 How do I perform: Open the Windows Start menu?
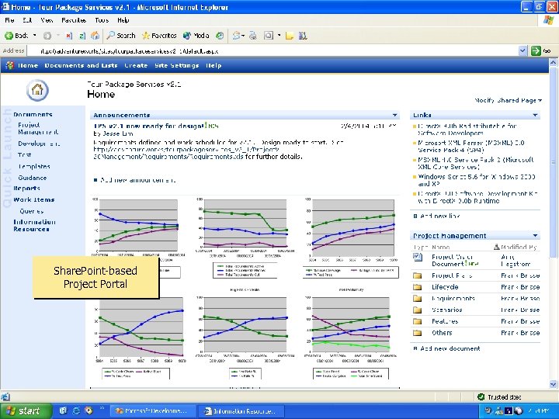[x=25, y=411]
